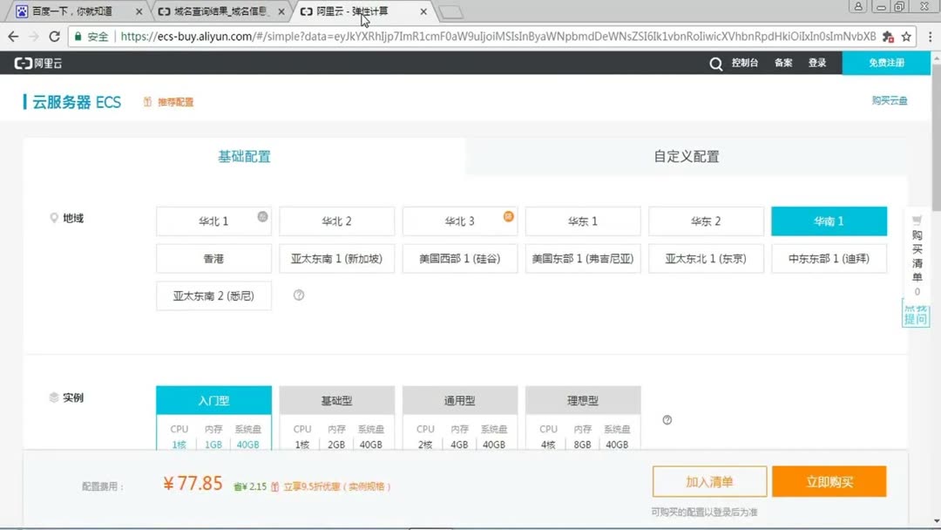Image resolution: width=941 pixels, height=530 pixels.
Task: Switch to the 自定义配置 tab
Action: coord(684,155)
